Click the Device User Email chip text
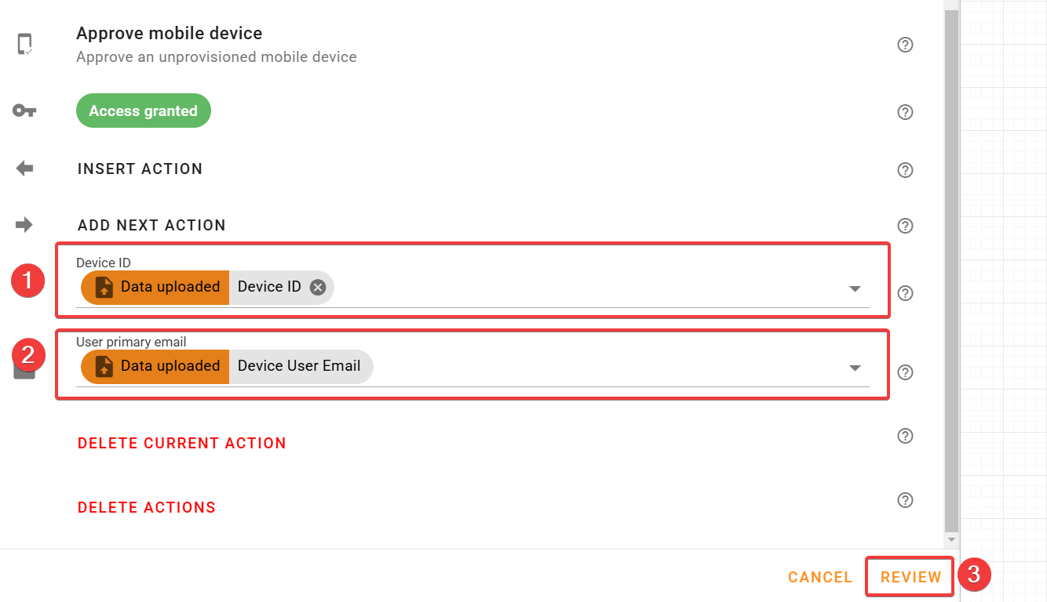Image resolution: width=1047 pixels, height=602 pixels. point(299,366)
